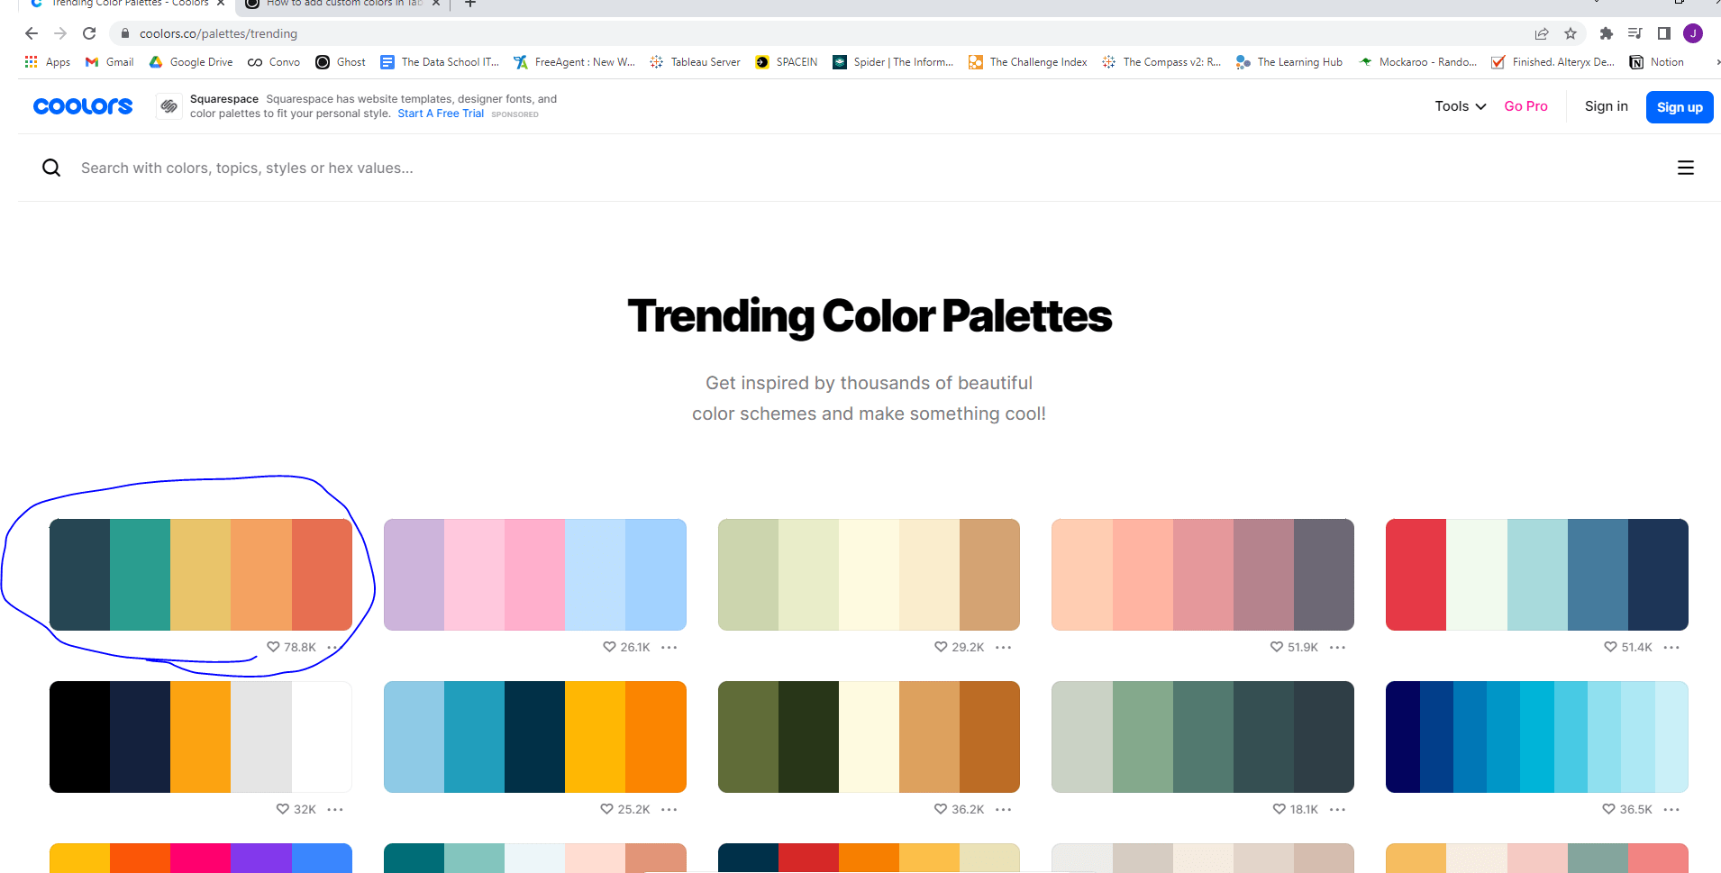
Task: Open options menu on the 36.5K blue palette
Action: click(x=1672, y=809)
